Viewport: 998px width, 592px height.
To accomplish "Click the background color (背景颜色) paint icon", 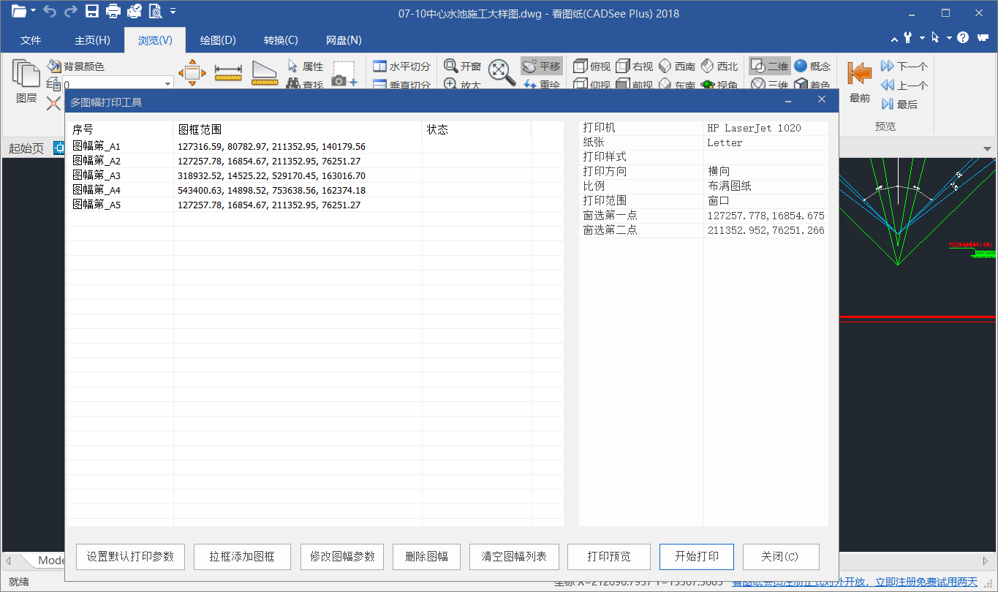I will click(54, 67).
